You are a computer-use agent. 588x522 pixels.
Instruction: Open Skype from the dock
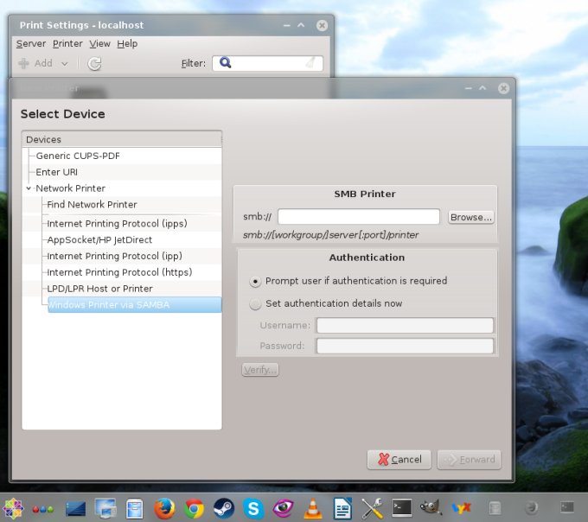click(252, 508)
